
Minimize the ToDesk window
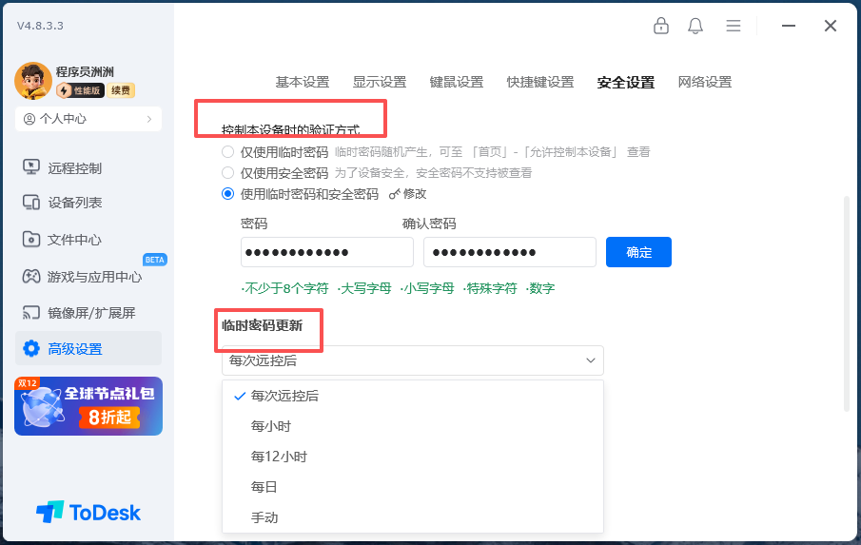tap(789, 26)
